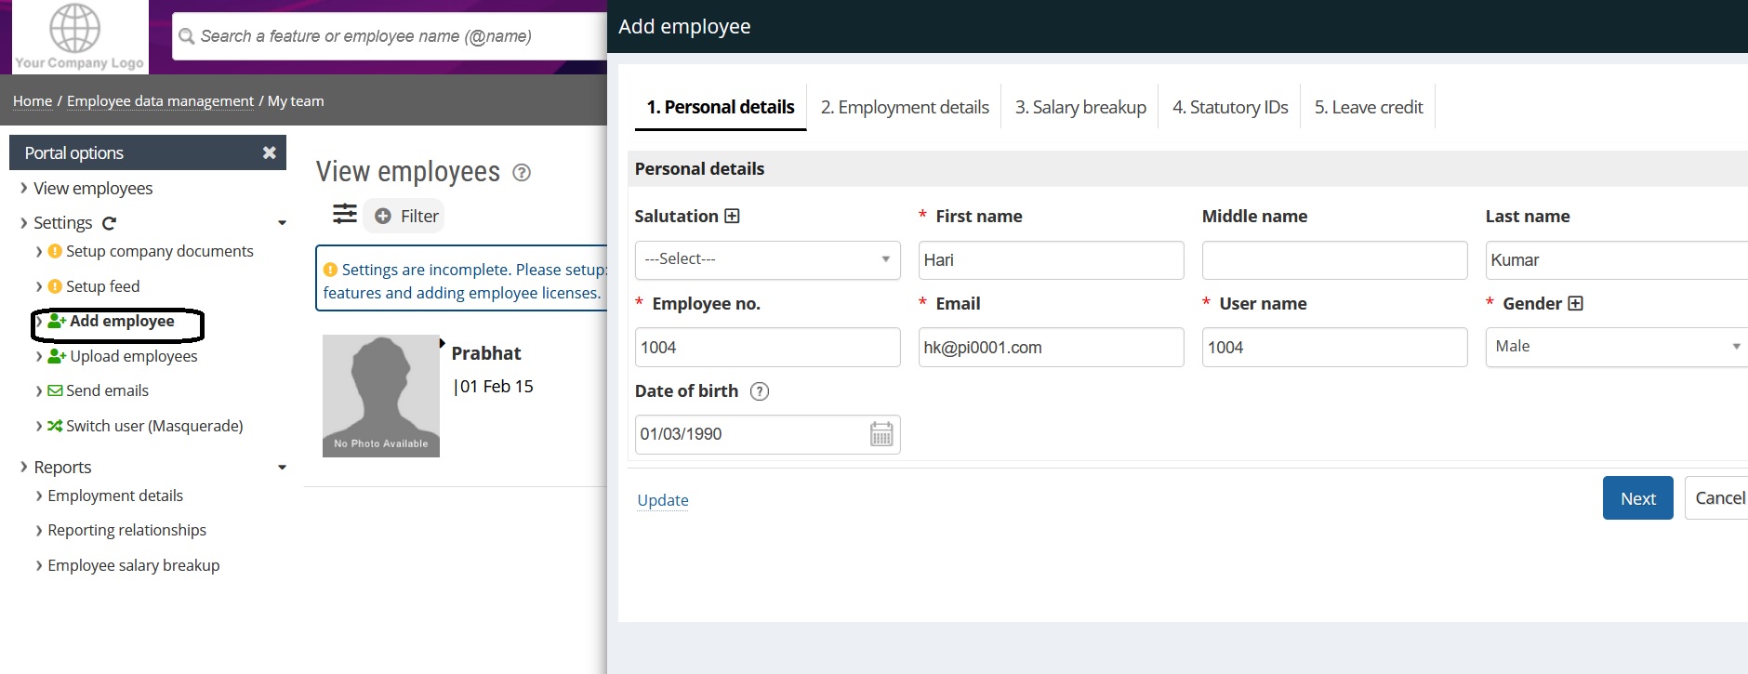Click the First name field
Screen dimensions: 1748x674
1052,260
